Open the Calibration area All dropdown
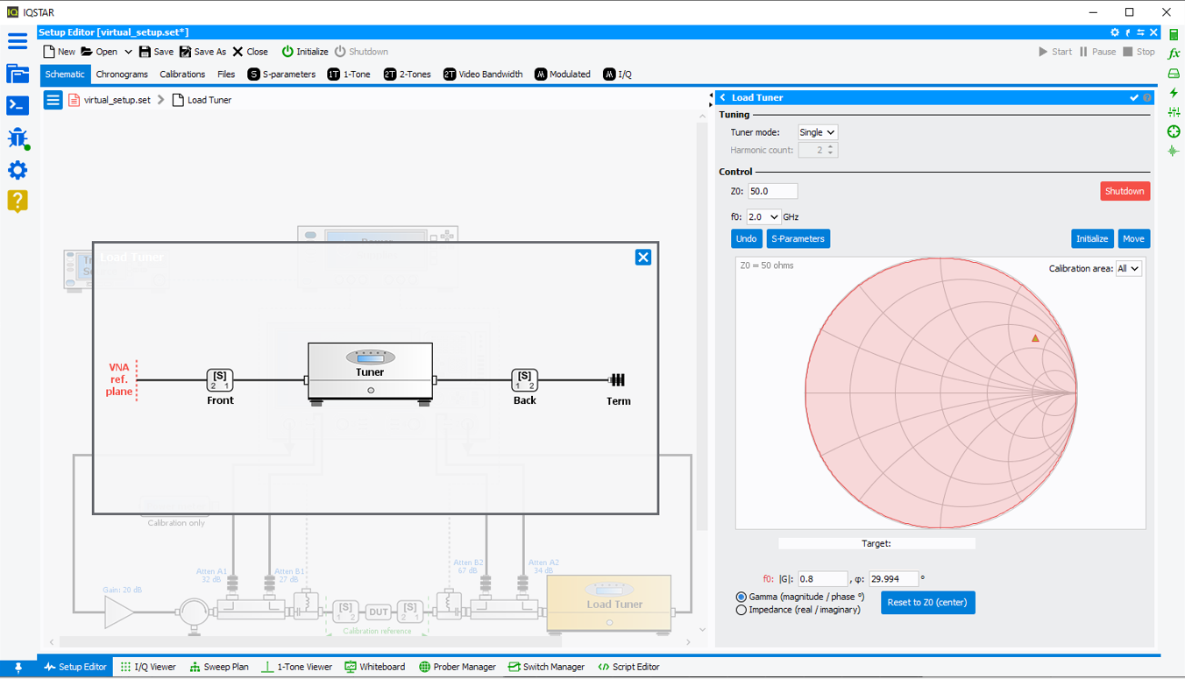 point(1128,269)
